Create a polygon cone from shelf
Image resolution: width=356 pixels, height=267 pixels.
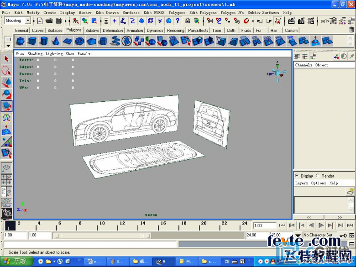[x=56, y=41]
